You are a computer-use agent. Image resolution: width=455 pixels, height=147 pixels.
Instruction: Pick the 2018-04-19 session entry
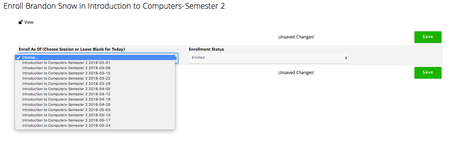(x=95, y=100)
